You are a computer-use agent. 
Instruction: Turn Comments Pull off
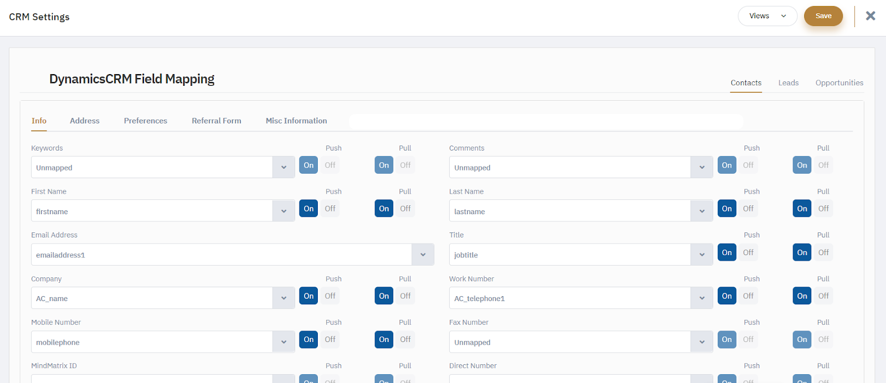click(x=823, y=165)
